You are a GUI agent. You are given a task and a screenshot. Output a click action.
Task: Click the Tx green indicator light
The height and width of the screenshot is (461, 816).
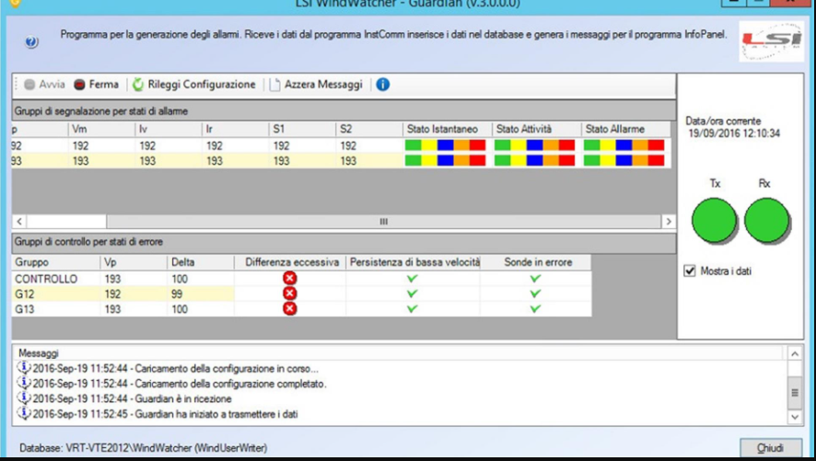(x=714, y=220)
